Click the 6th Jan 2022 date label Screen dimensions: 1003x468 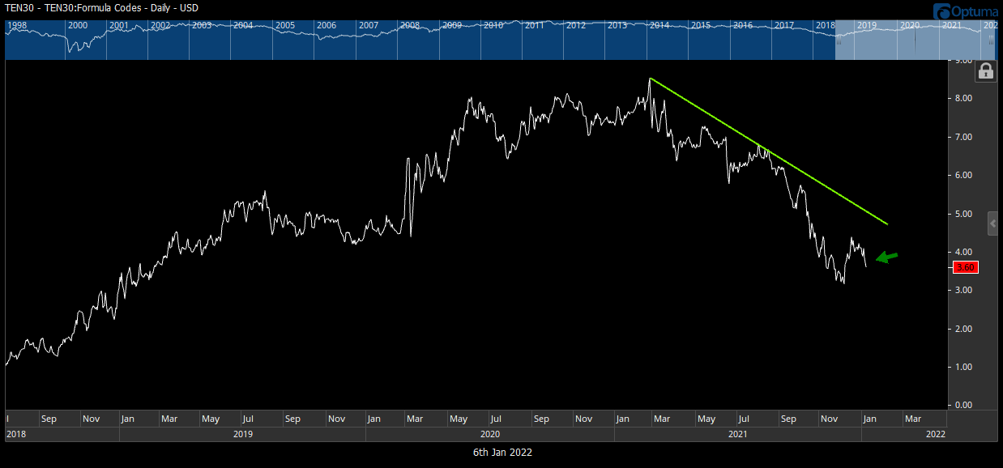click(502, 453)
